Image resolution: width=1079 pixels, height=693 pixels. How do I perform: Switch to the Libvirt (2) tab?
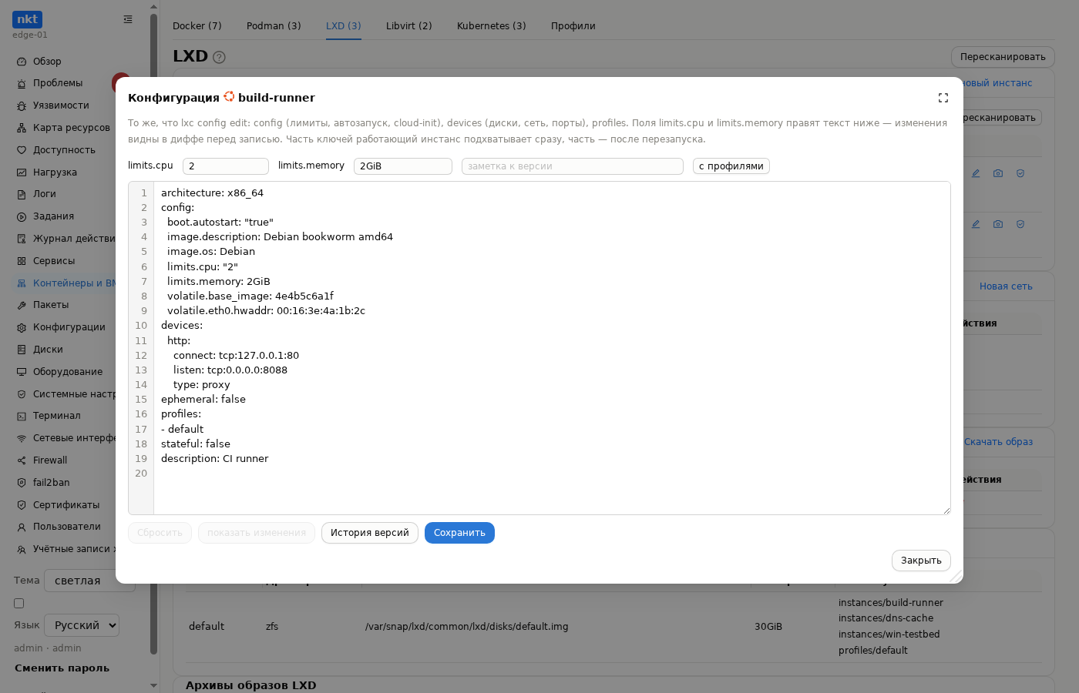pyautogui.click(x=409, y=25)
